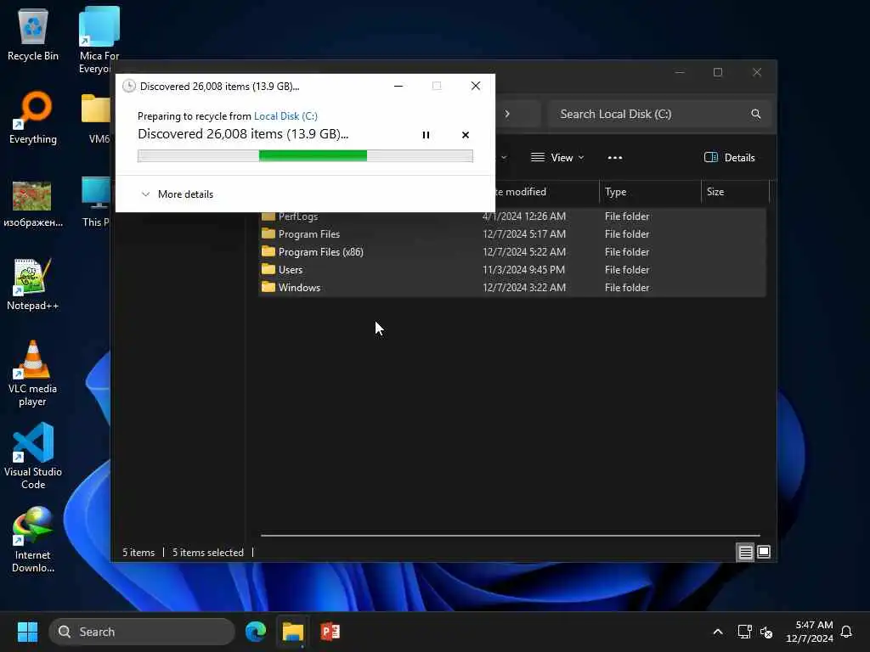The height and width of the screenshot is (652, 870).
Task: Sort by Size column header
Action: pos(735,192)
